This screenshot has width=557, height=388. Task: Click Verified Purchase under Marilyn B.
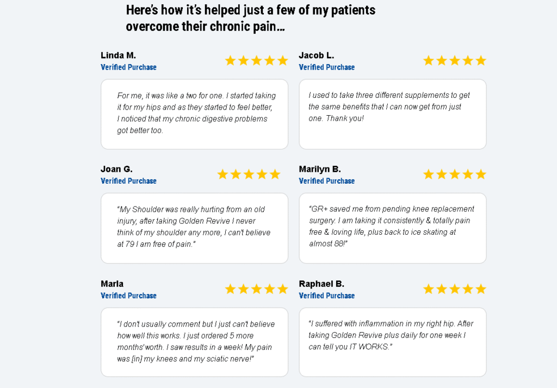click(x=327, y=181)
